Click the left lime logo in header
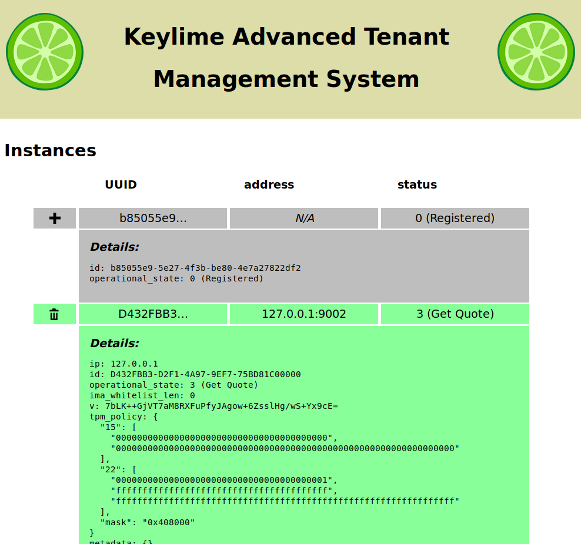The image size is (581, 544). click(x=45, y=52)
